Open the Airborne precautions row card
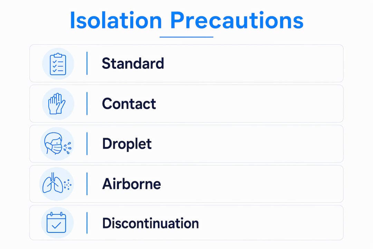373x249 pixels. pos(186,184)
